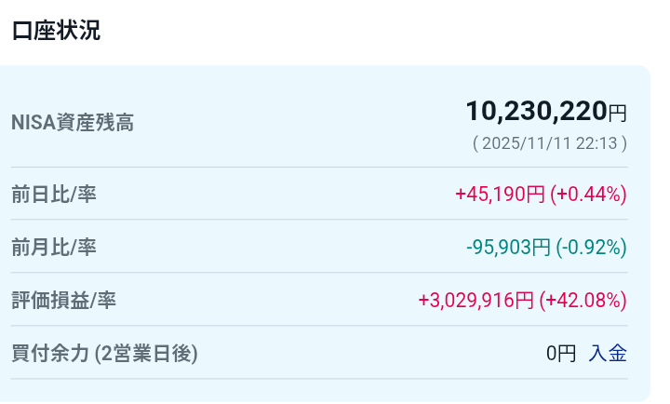
Task: Click the (2営業日後) note in the label
Action: click(x=146, y=354)
